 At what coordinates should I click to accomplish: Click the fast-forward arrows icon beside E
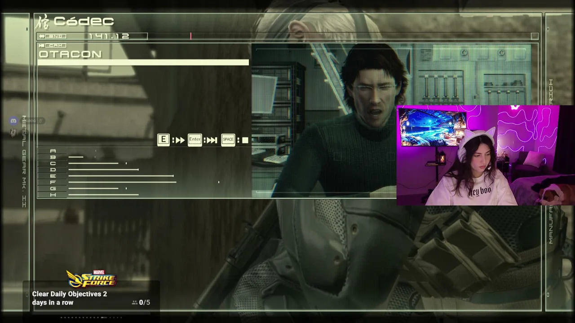pyautogui.click(x=180, y=140)
